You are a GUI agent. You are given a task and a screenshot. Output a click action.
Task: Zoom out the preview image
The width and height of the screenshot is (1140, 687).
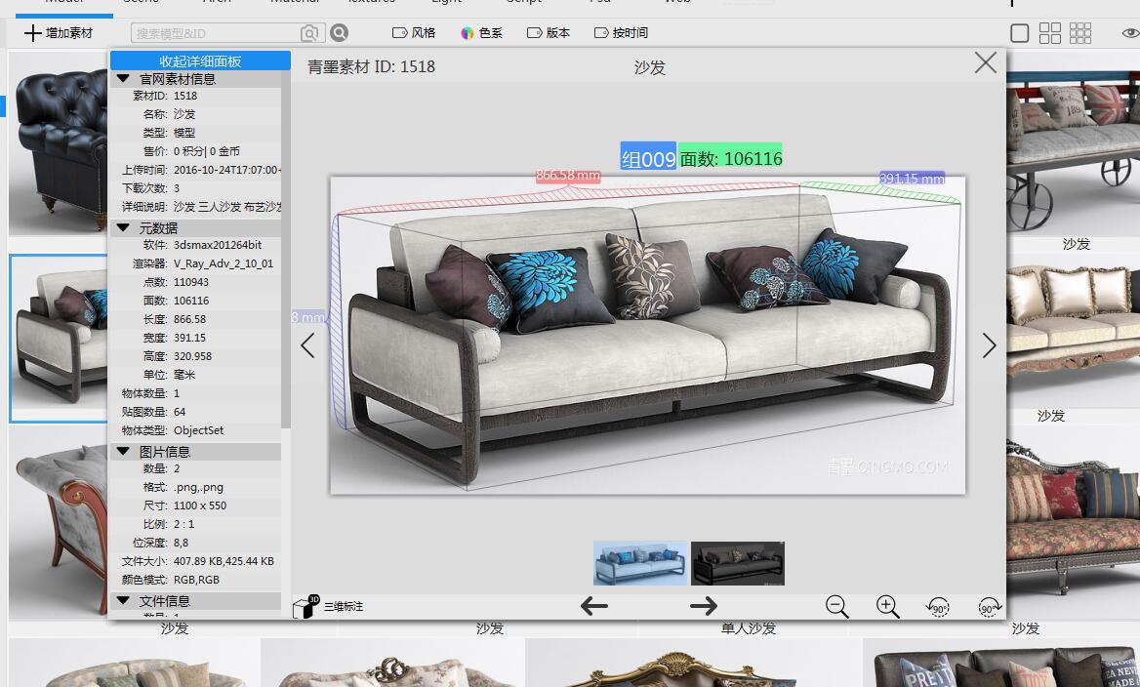[x=836, y=606]
